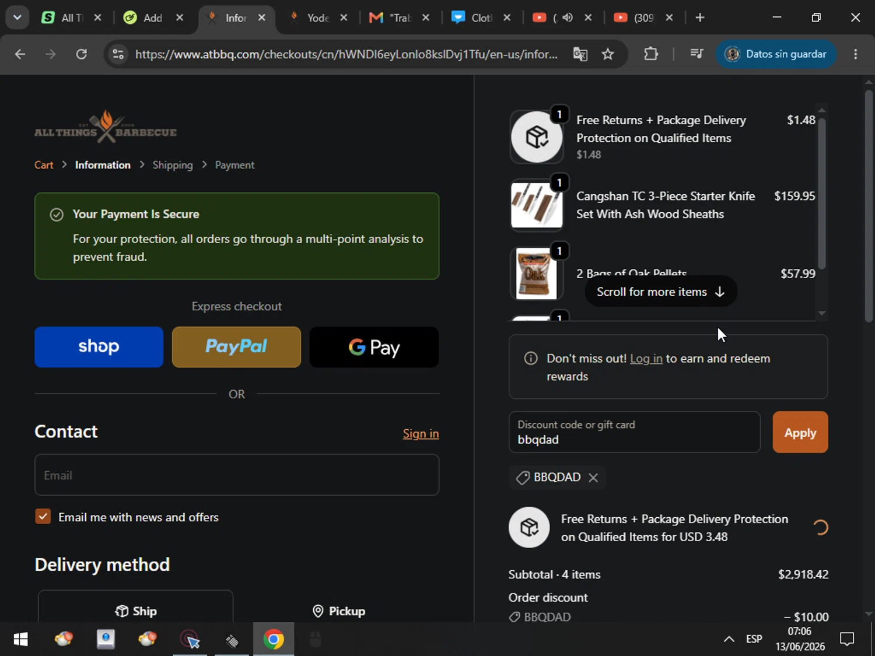Switch to the Add tab
This screenshot has height=656, width=875.
[x=153, y=17]
